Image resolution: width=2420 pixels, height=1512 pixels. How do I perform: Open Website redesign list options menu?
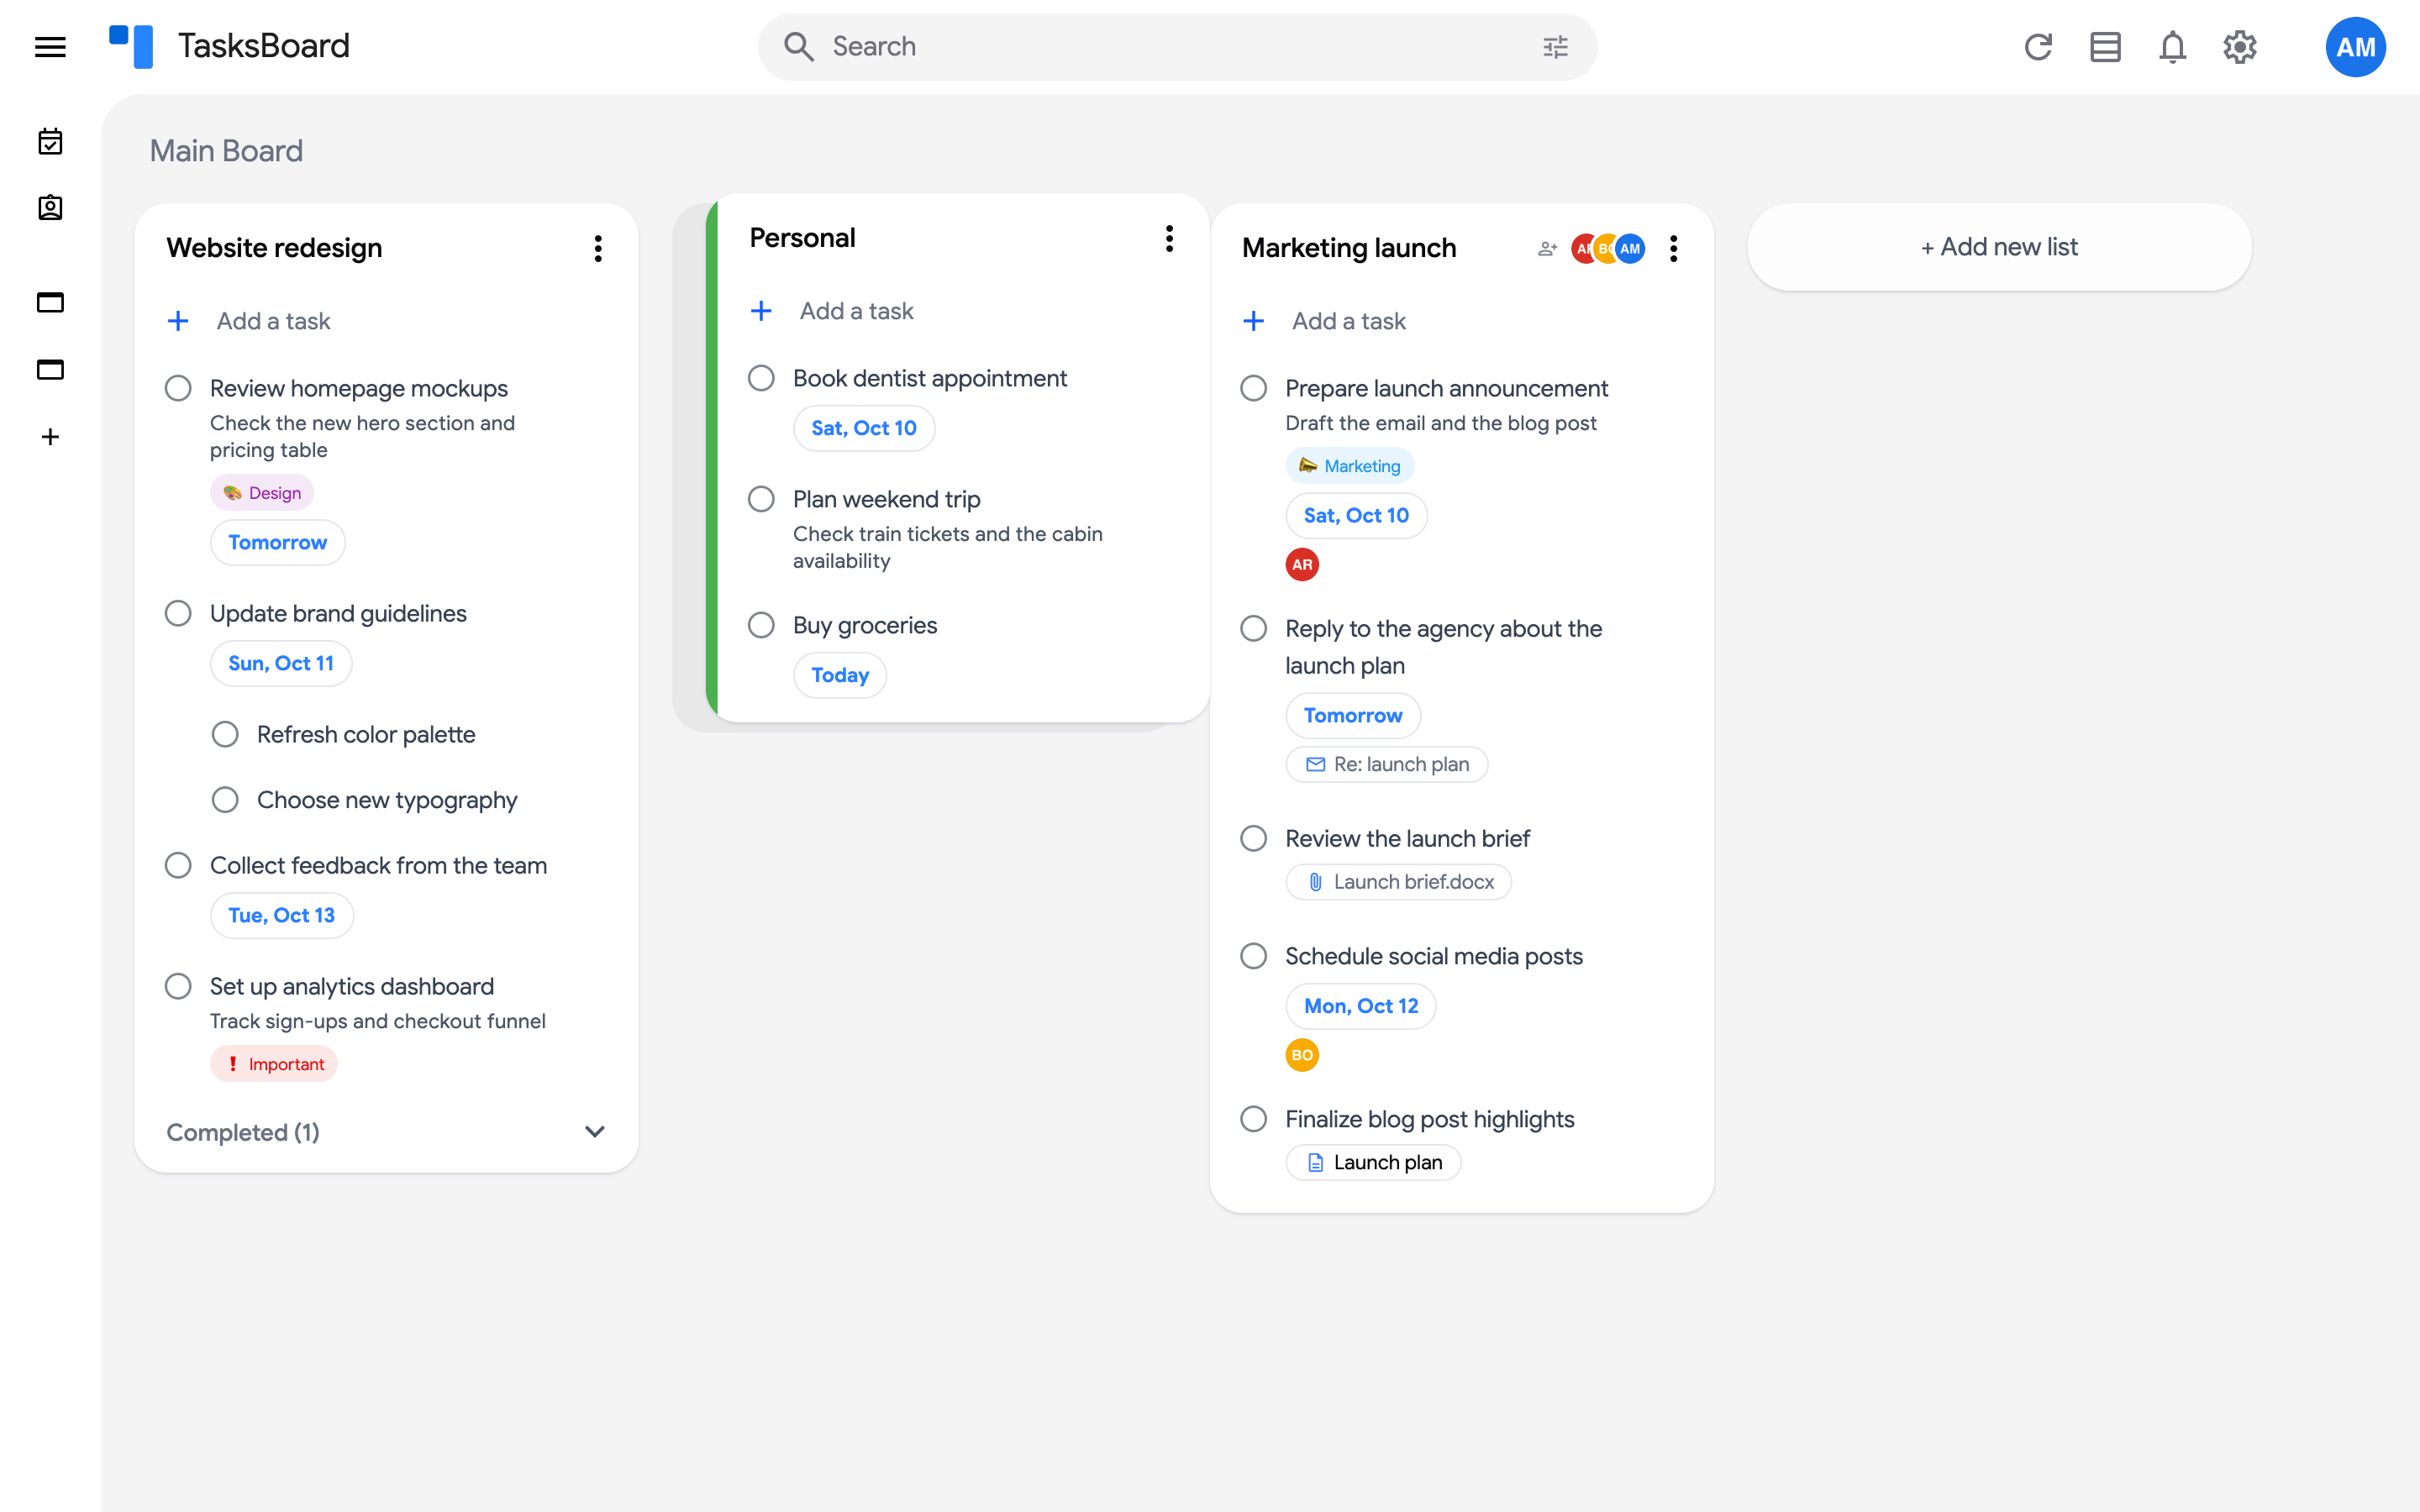click(598, 248)
